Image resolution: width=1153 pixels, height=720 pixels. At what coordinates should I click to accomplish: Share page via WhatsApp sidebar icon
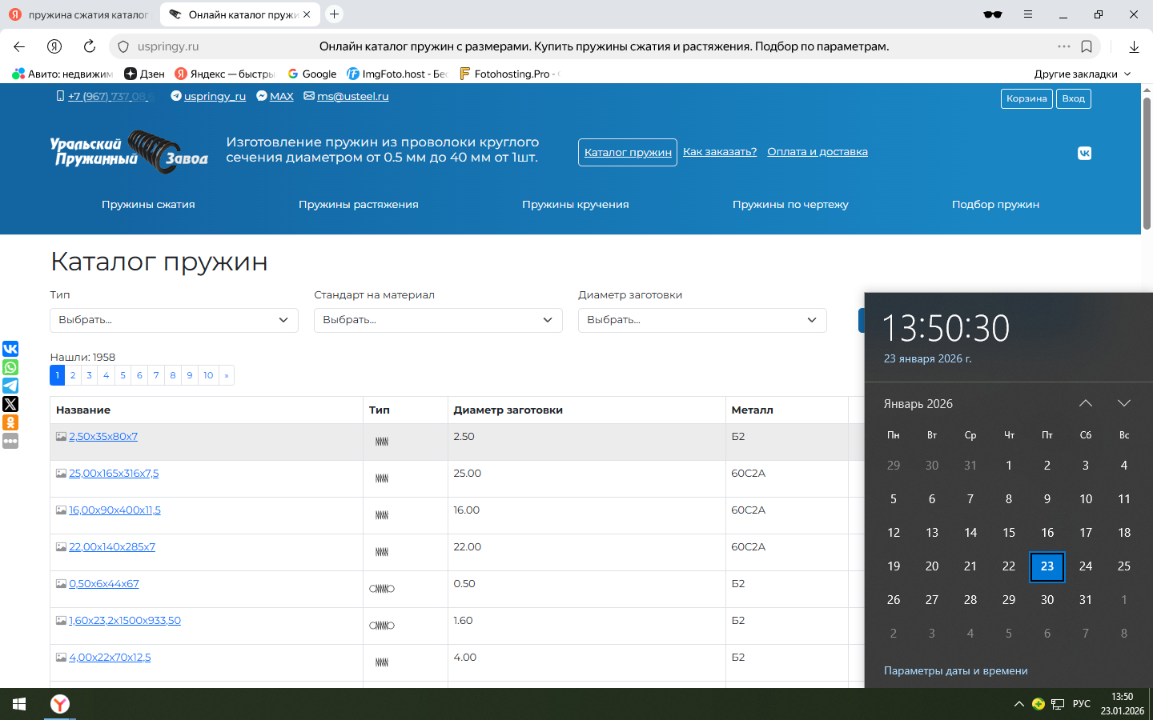10,367
